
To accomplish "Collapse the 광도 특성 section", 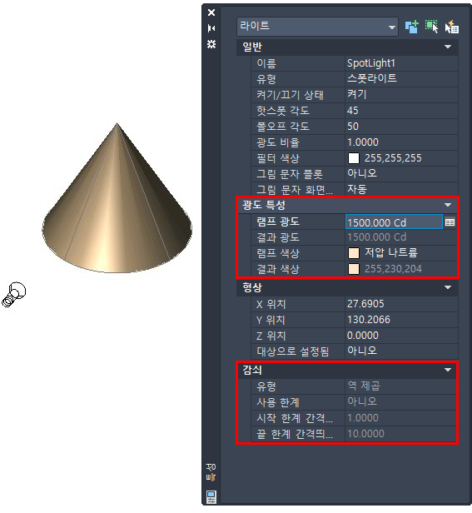I will [x=448, y=205].
